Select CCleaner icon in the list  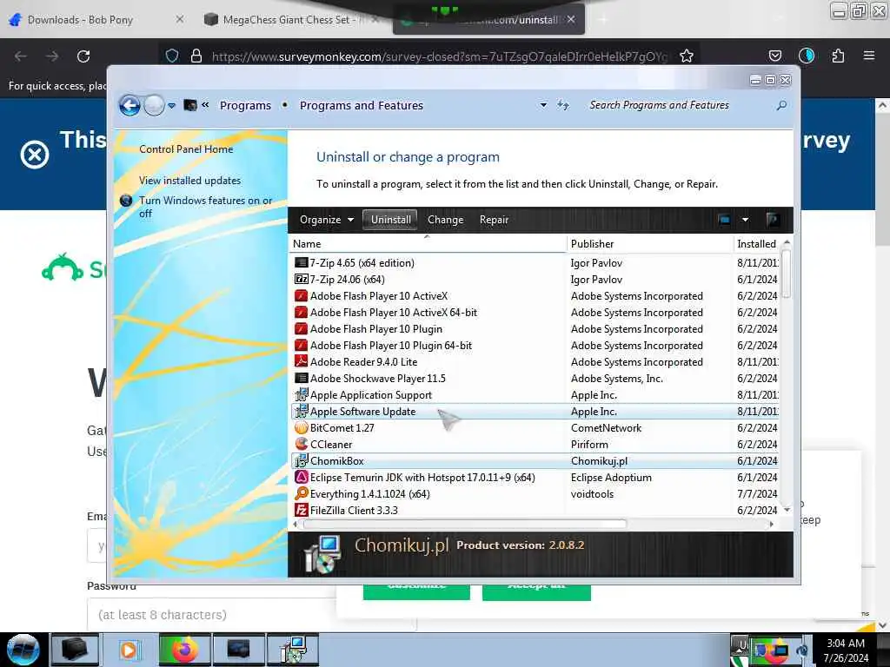click(x=301, y=444)
